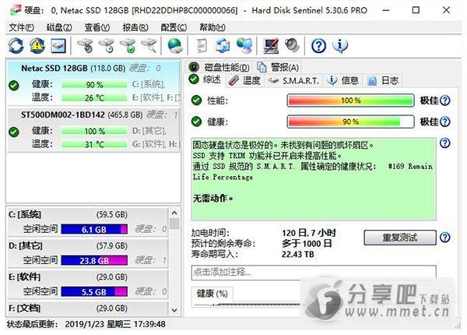Click the partition list scroll up arrow
The width and height of the screenshot is (467, 335).
click(174, 213)
